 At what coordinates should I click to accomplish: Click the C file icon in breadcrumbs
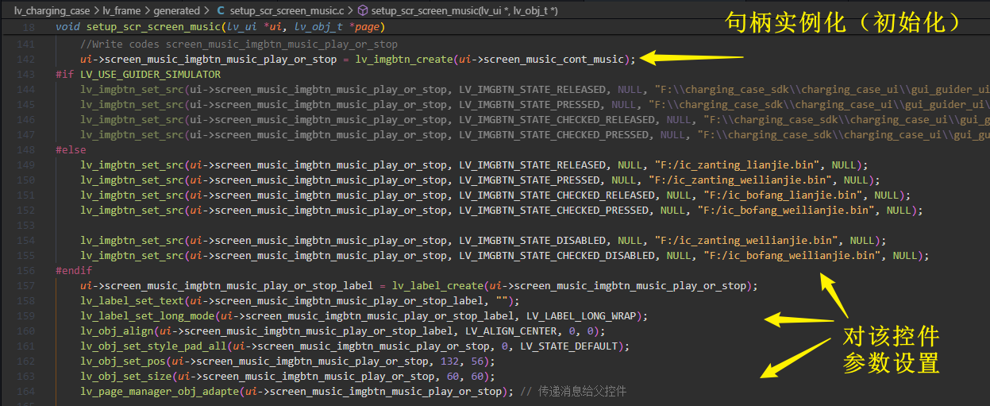point(220,10)
